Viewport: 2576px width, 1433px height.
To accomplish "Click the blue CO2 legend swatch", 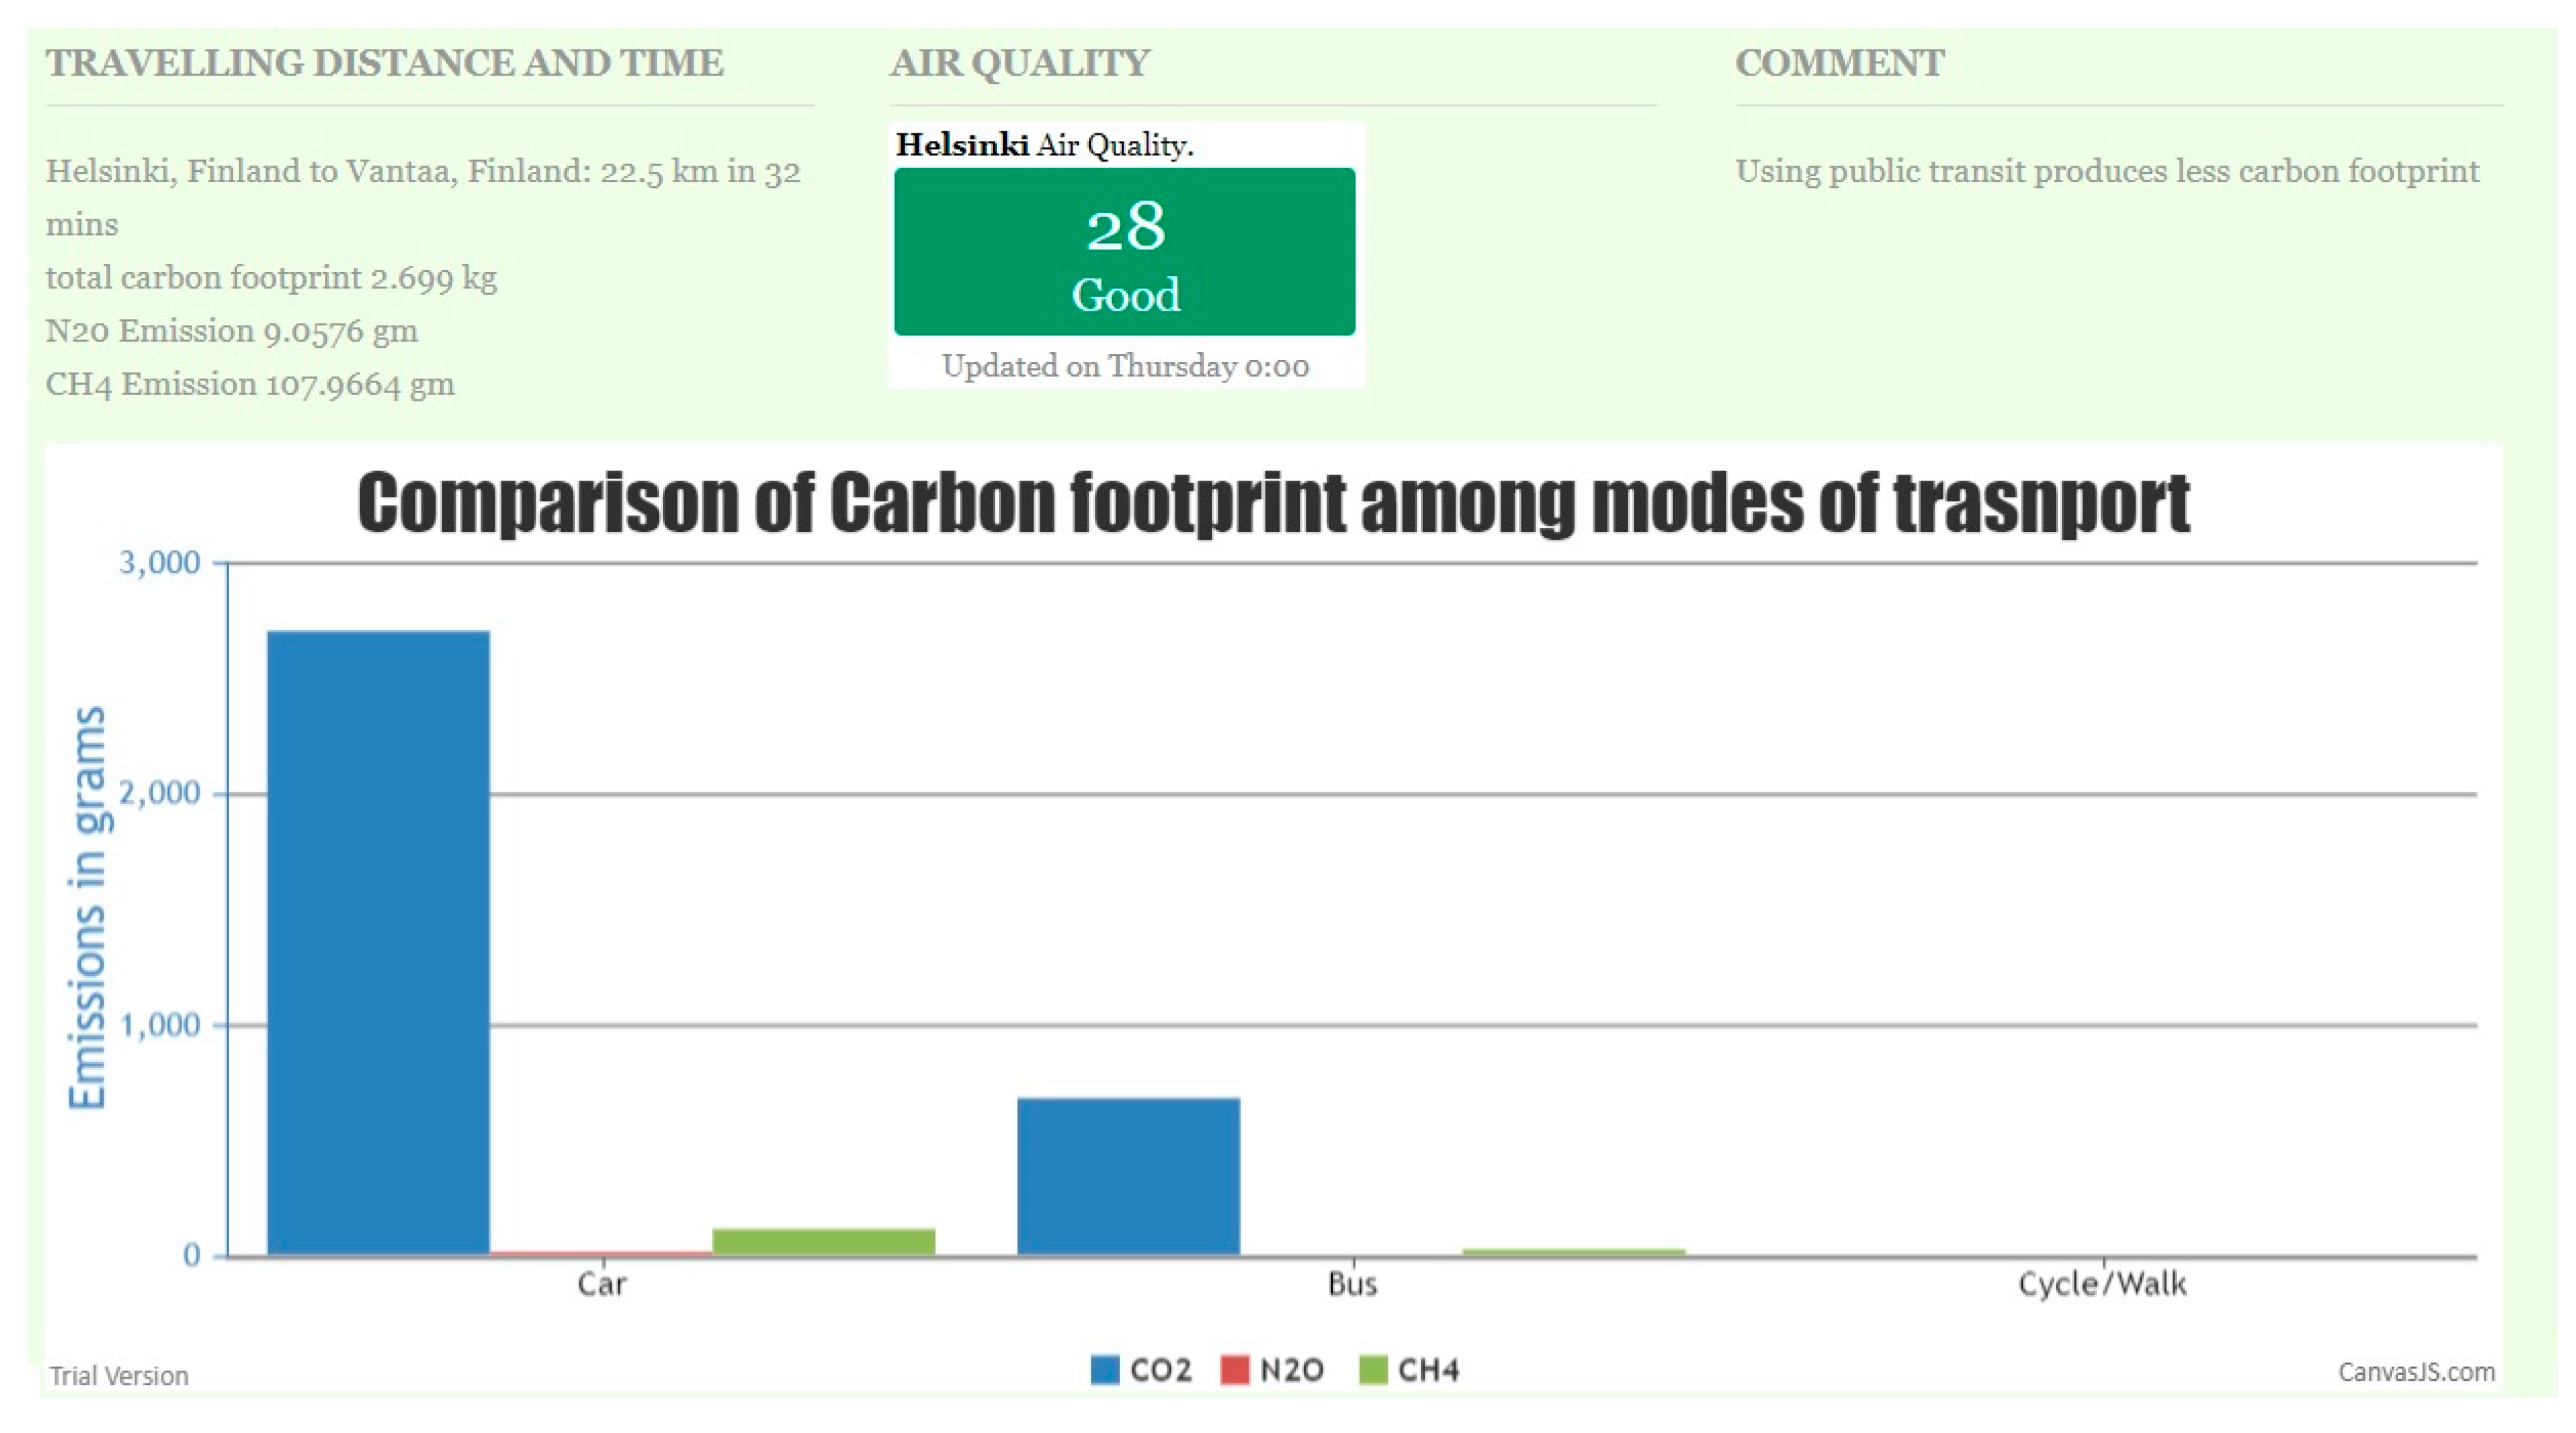I will click(1104, 1370).
